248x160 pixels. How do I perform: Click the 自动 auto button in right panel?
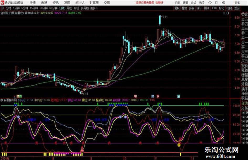pyautogui.click(x=245, y=103)
